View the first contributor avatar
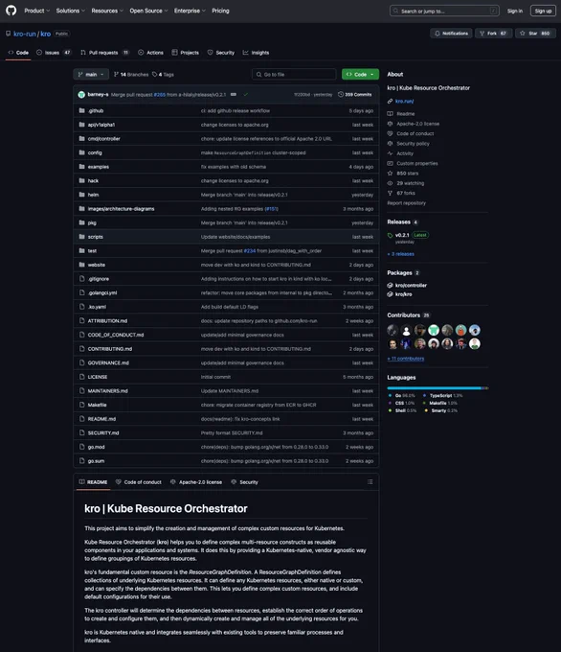This screenshot has width=561, height=652. (x=393, y=330)
